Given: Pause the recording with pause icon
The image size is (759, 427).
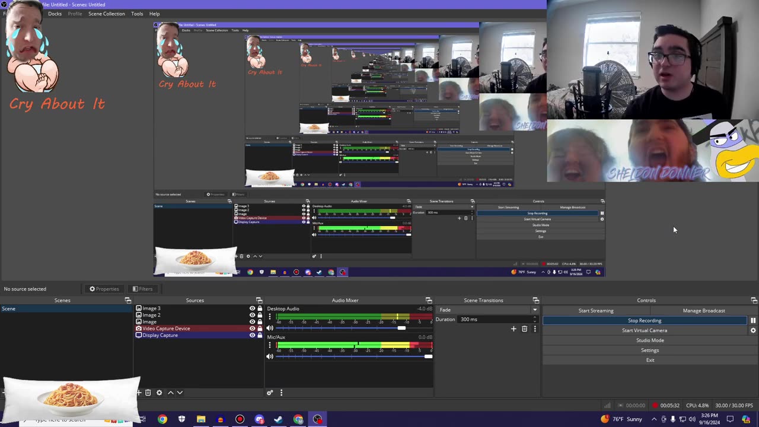Looking at the screenshot, I should pyautogui.click(x=753, y=320).
